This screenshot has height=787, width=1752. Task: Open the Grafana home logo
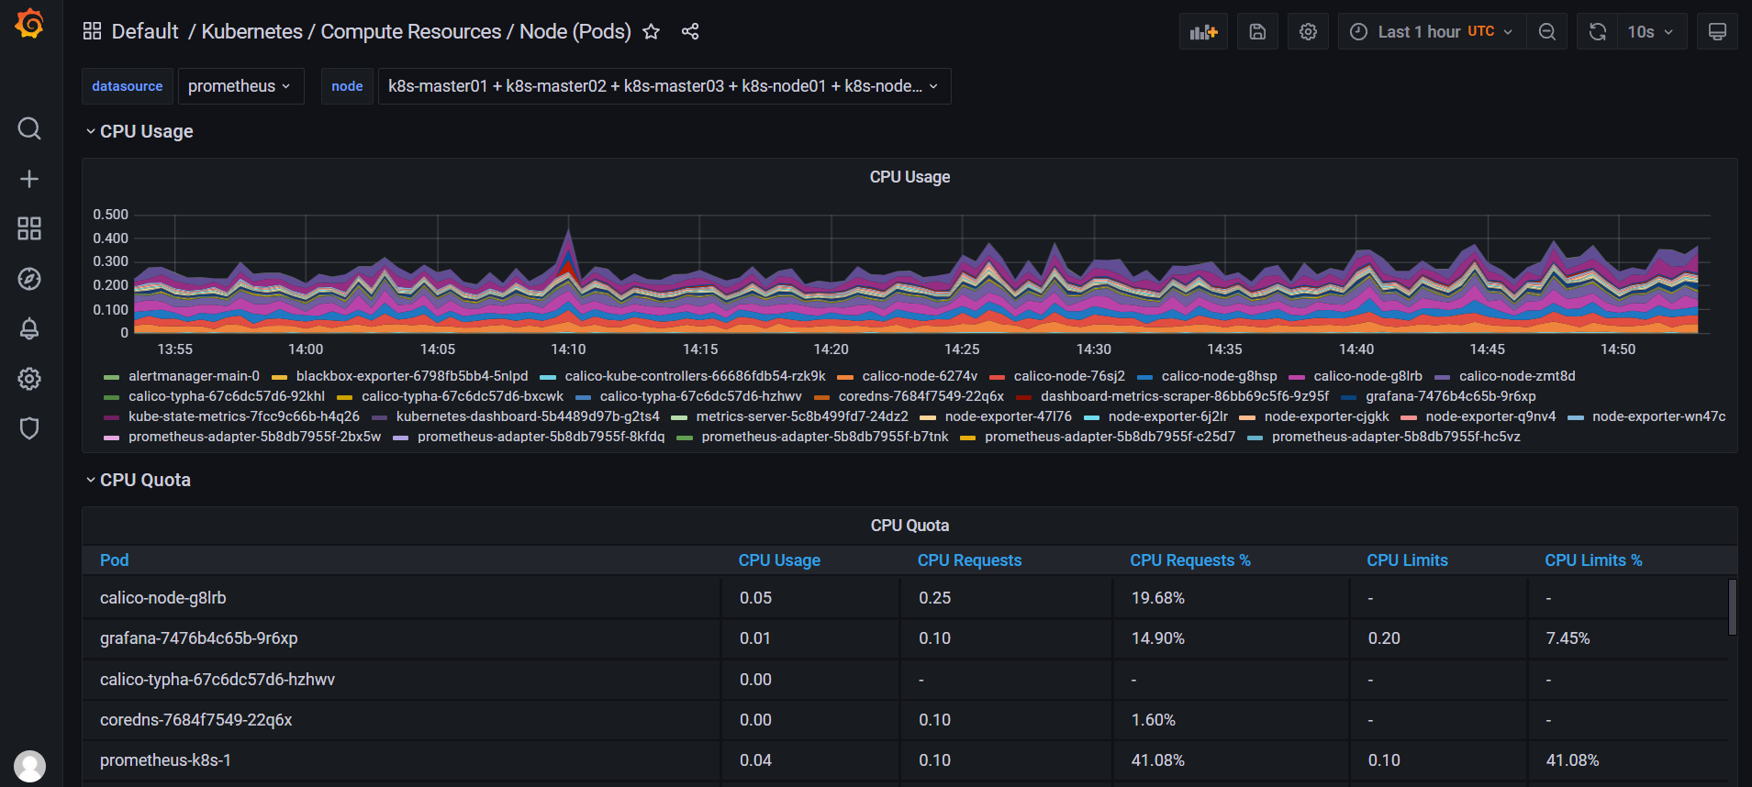pyautogui.click(x=29, y=24)
